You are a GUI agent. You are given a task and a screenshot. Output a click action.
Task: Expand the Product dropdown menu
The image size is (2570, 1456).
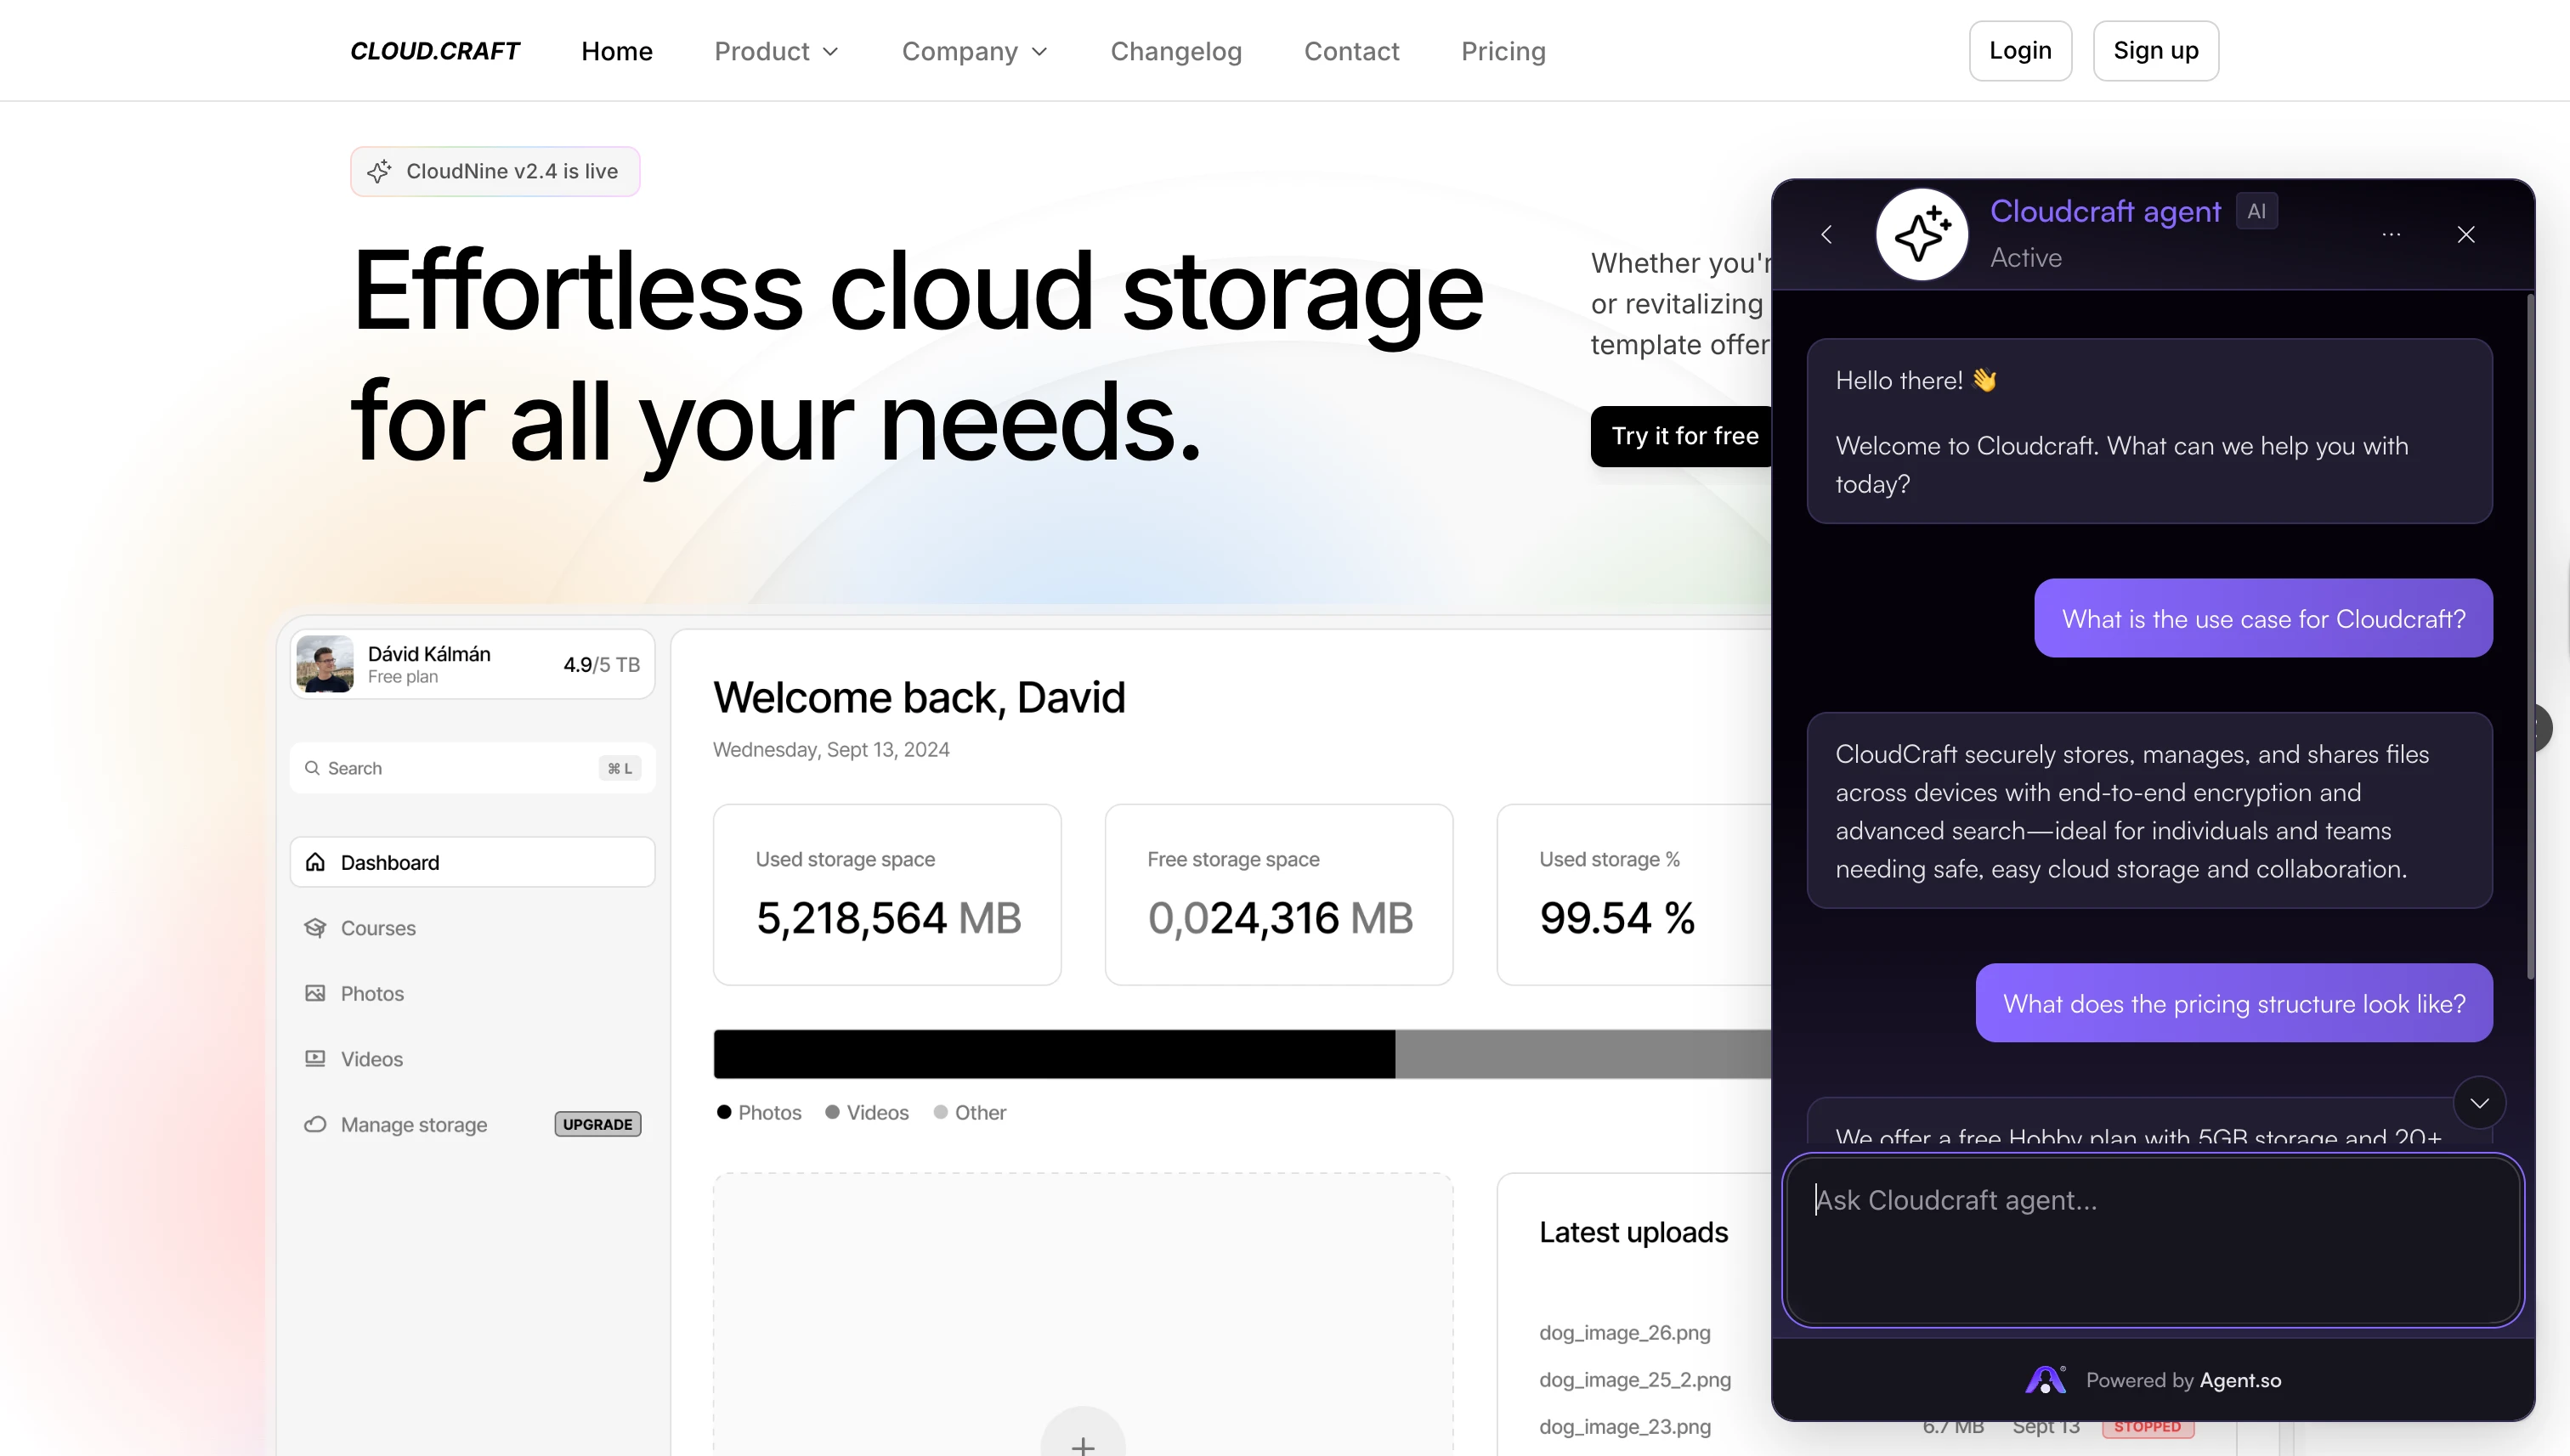tap(776, 51)
